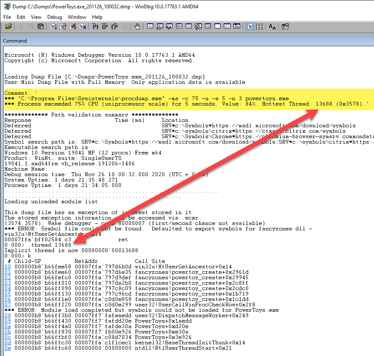Click the WinDbg application icon in title bar
The width and height of the screenshot is (374, 356).
pos(7,6)
